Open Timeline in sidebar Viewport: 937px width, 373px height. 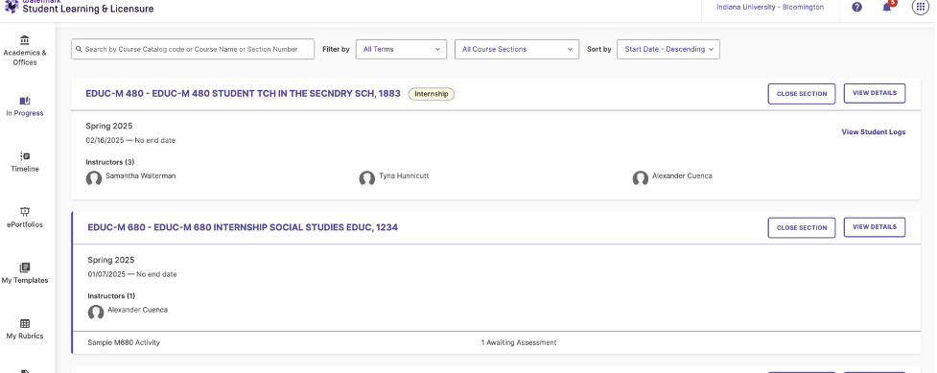click(25, 163)
